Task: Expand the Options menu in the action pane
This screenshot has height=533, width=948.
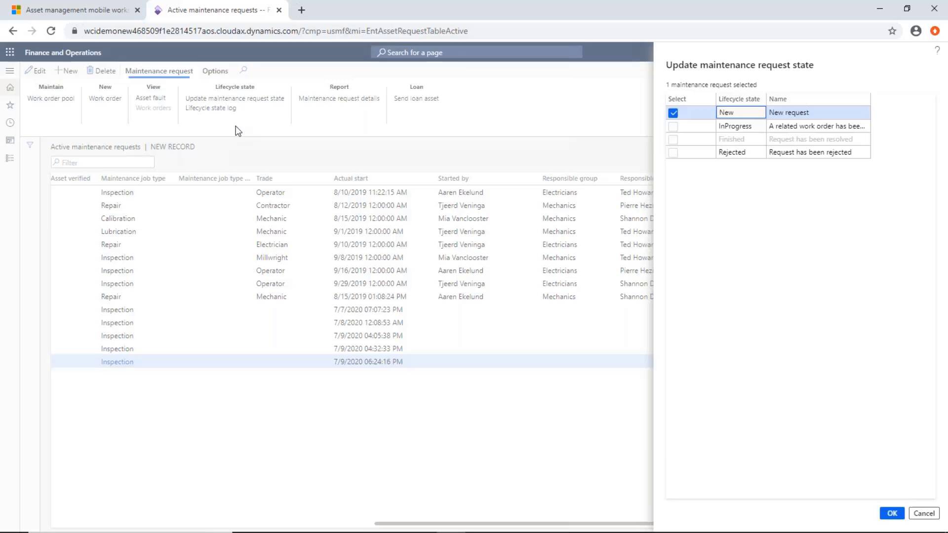Action: [x=215, y=71]
